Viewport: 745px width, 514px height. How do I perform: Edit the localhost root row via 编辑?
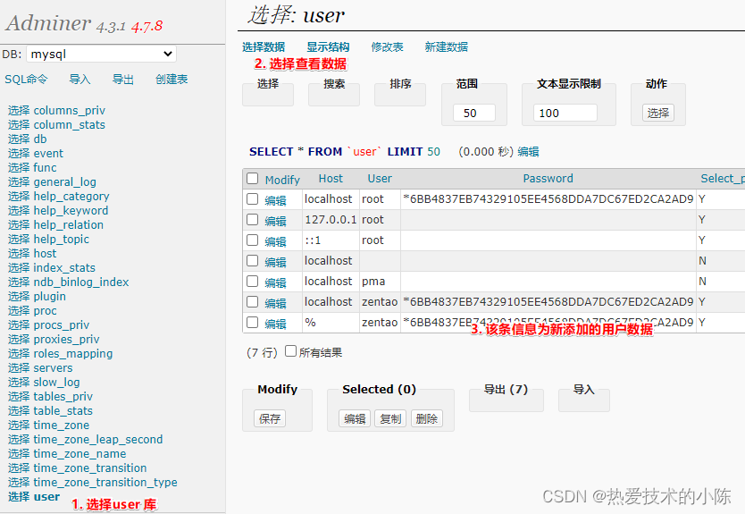click(x=275, y=200)
